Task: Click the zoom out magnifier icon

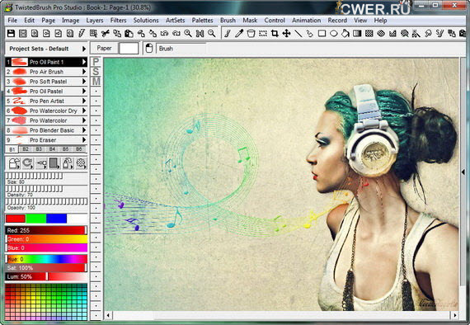Action: (212, 33)
